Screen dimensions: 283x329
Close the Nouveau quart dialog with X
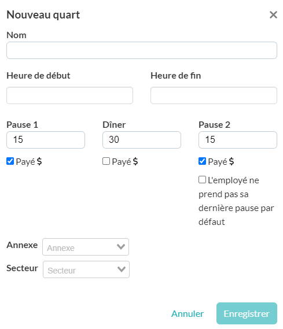[x=273, y=15]
